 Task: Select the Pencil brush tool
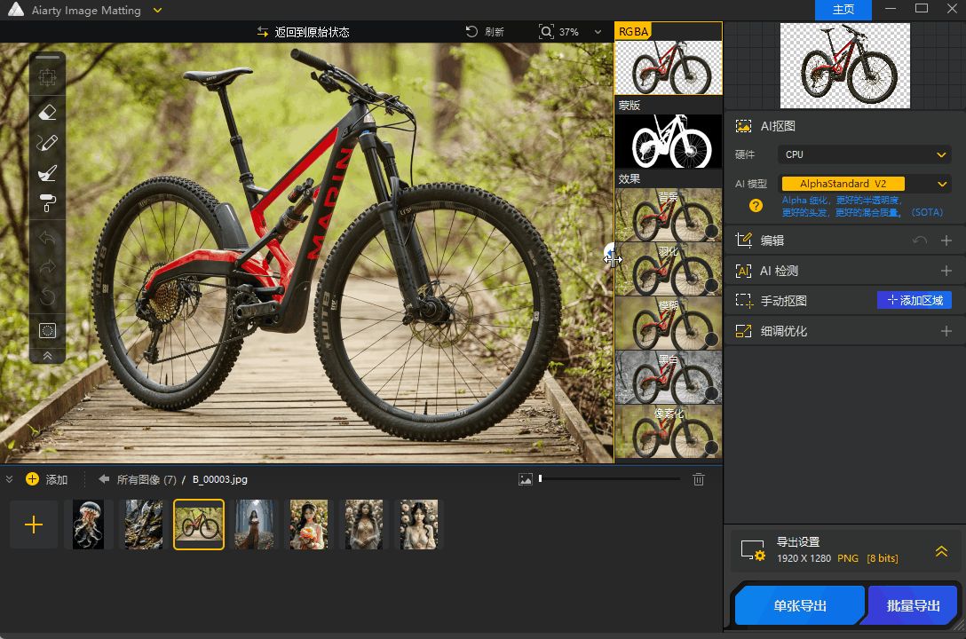coord(47,143)
